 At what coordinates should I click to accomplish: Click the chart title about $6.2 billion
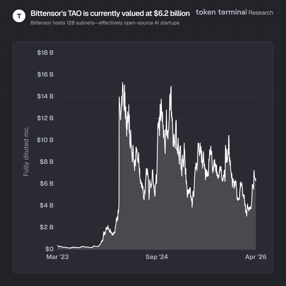click(x=110, y=14)
